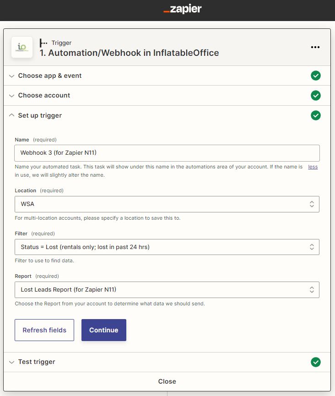Expand the Choose app & event section
This screenshot has height=396, width=335.
(x=49, y=76)
